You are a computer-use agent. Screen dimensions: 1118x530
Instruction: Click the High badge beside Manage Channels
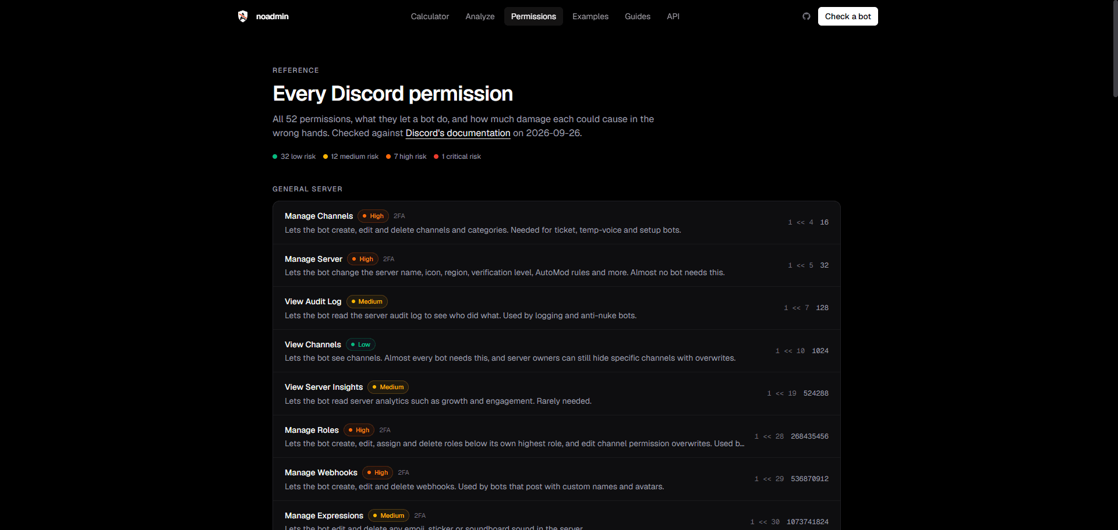tap(373, 216)
